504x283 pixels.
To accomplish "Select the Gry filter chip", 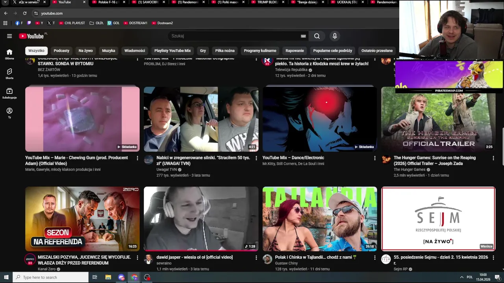I will (x=203, y=50).
